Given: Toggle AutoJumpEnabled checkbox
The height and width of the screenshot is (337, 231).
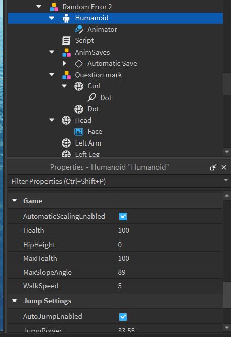Looking at the screenshot, I should (x=123, y=317).
